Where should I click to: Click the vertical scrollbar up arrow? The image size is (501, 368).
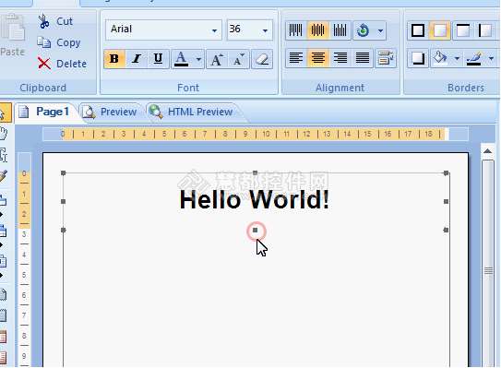click(x=487, y=151)
